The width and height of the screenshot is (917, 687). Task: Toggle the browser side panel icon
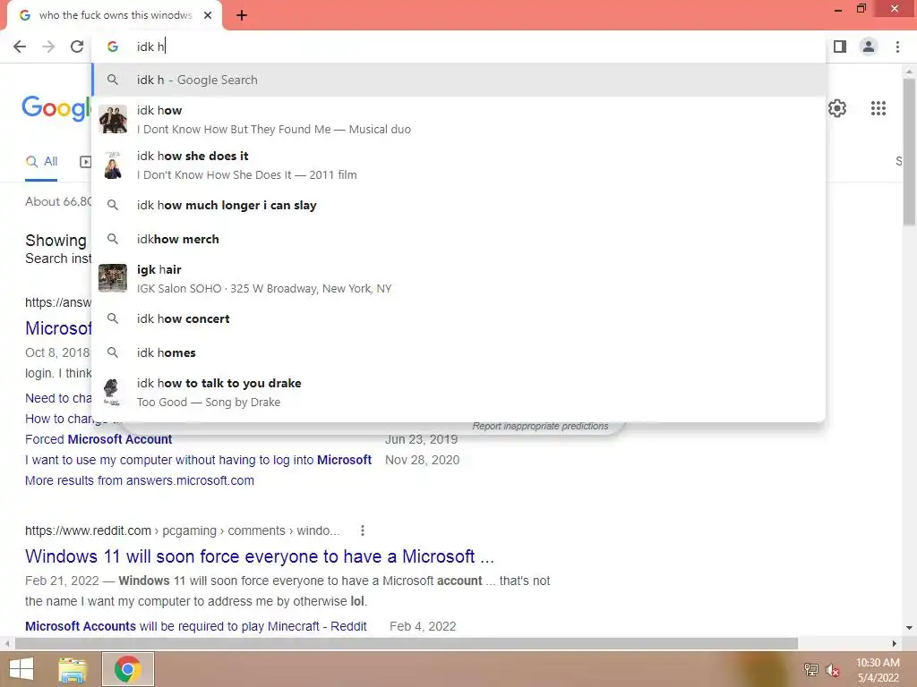coord(840,47)
